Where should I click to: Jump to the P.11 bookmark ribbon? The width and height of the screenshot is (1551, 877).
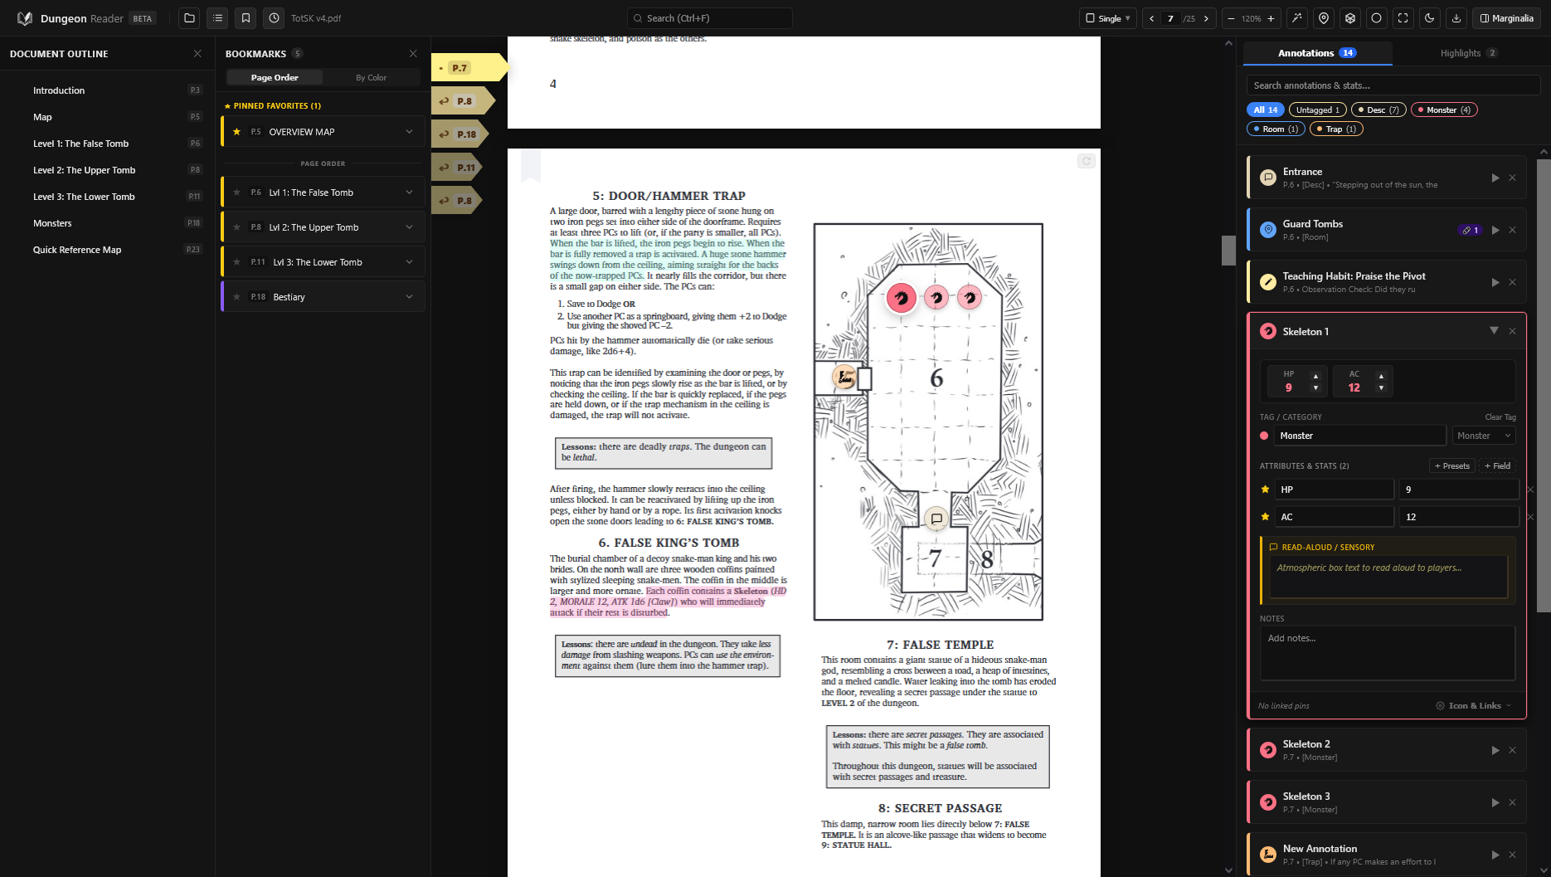pos(457,167)
